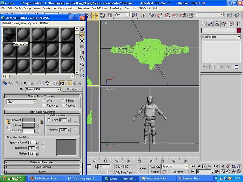Image resolution: width=243 pixels, height=182 pixels.
Task: Open the Modifiers menu
Action: point(58,8)
